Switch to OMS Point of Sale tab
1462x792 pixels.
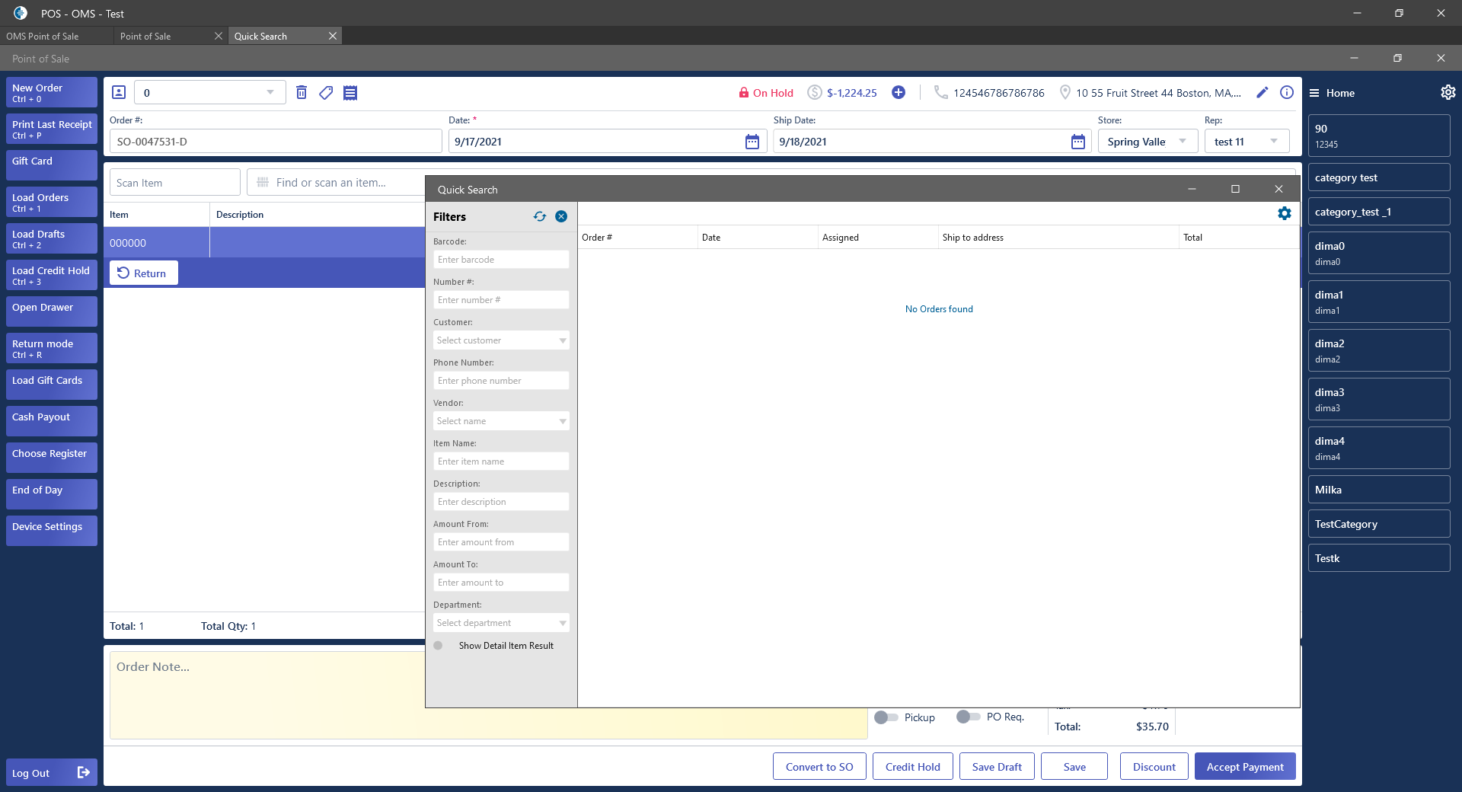point(43,37)
